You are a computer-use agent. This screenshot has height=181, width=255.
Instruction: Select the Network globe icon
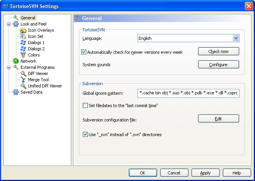tap(16, 61)
